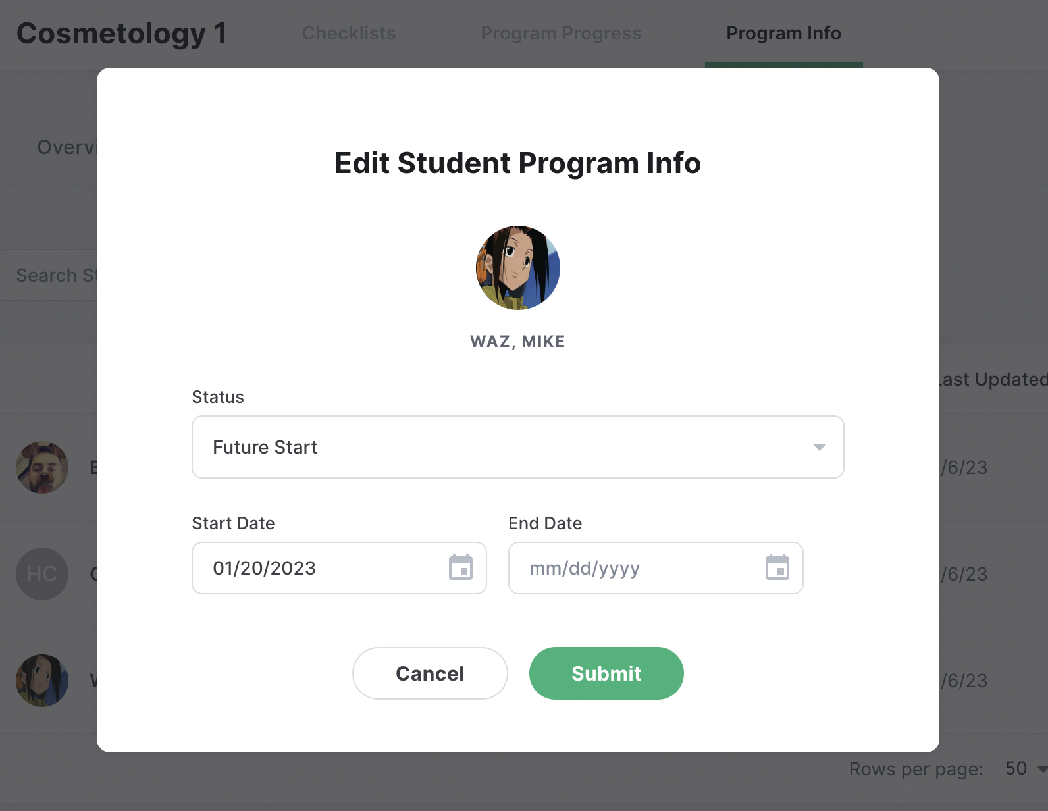
Task: Open the Overview section tab
Action: pyautogui.click(x=66, y=147)
